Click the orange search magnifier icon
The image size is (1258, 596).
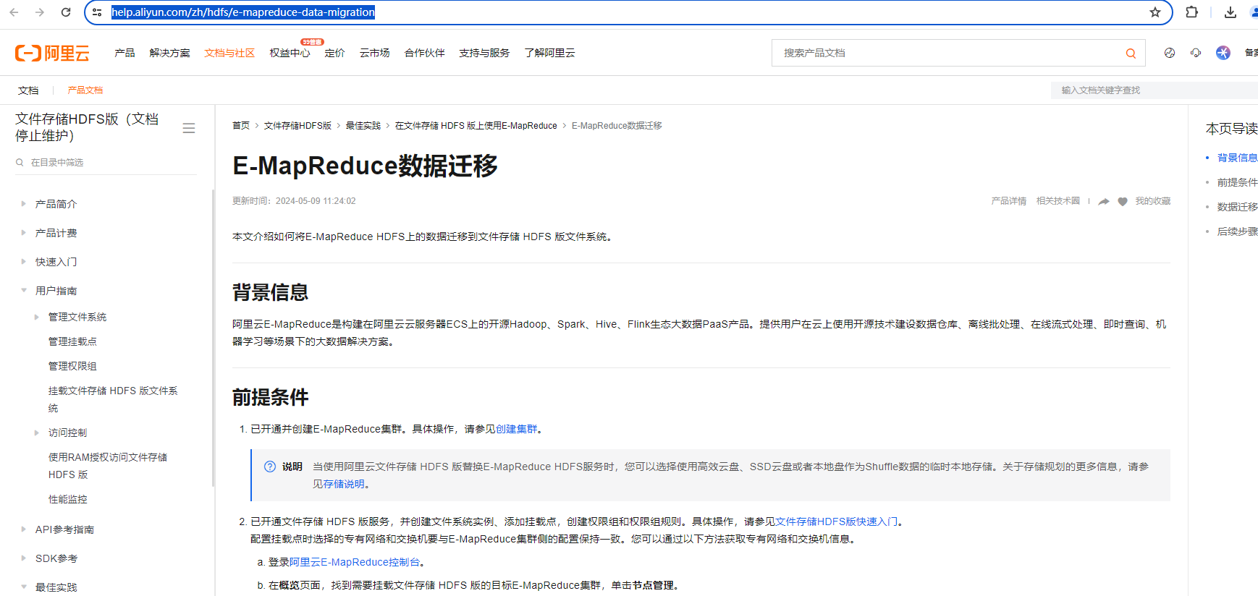tap(1131, 53)
